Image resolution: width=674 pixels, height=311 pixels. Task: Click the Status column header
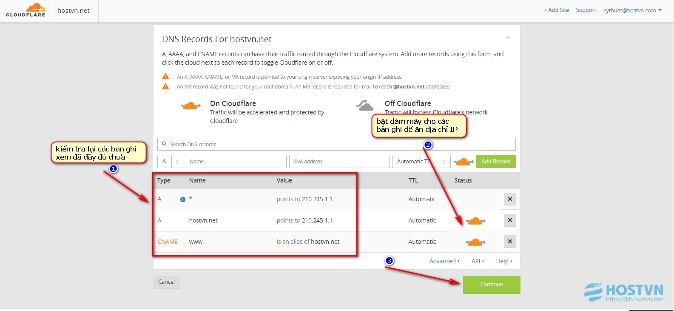pyautogui.click(x=463, y=180)
